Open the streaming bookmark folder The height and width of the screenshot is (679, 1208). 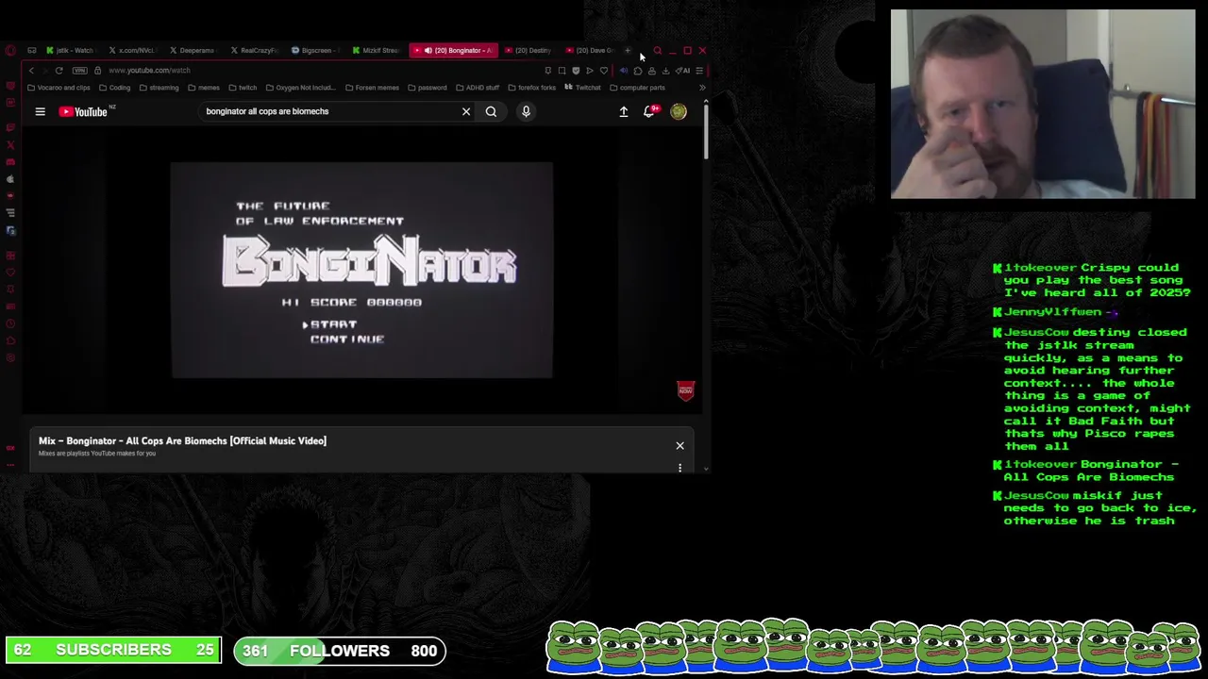(159, 88)
